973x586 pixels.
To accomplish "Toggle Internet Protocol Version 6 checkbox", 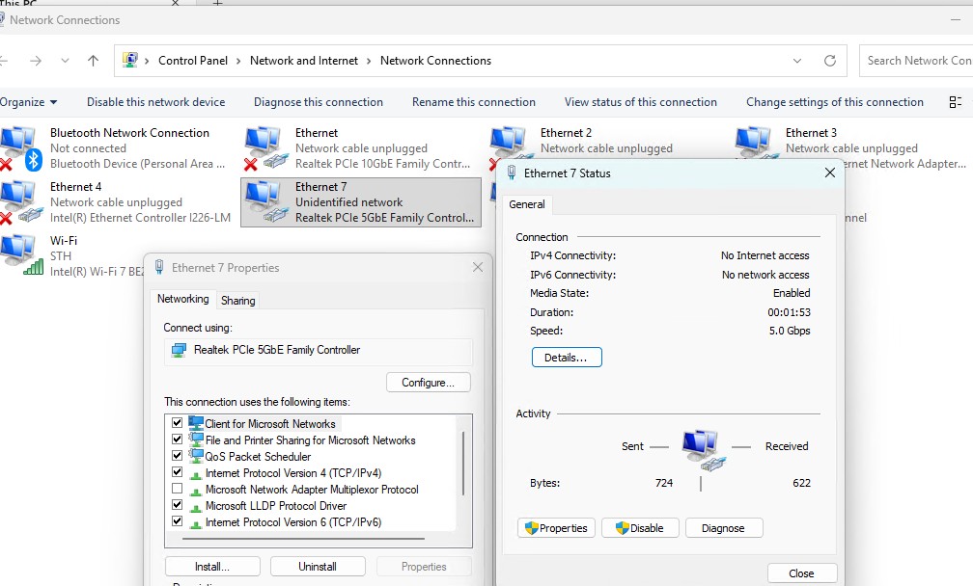I will pyautogui.click(x=177, y=521).
